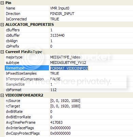Select the subtype property label
Viewport: 133px width, 137px height.
(x=13, y=63)
